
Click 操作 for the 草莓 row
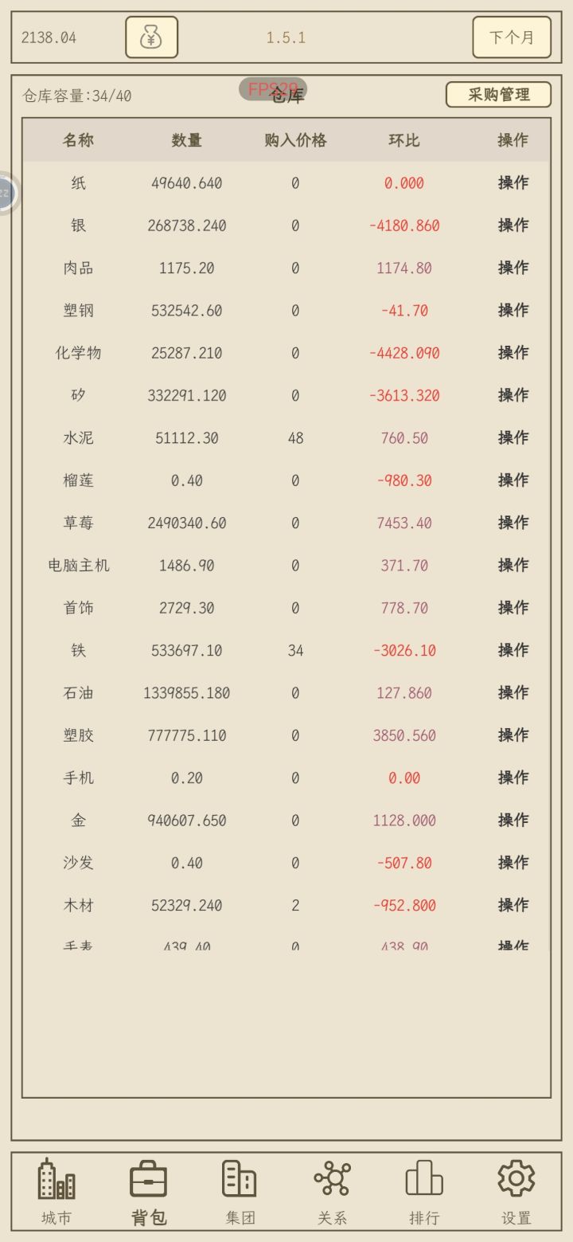click(513, 523)
